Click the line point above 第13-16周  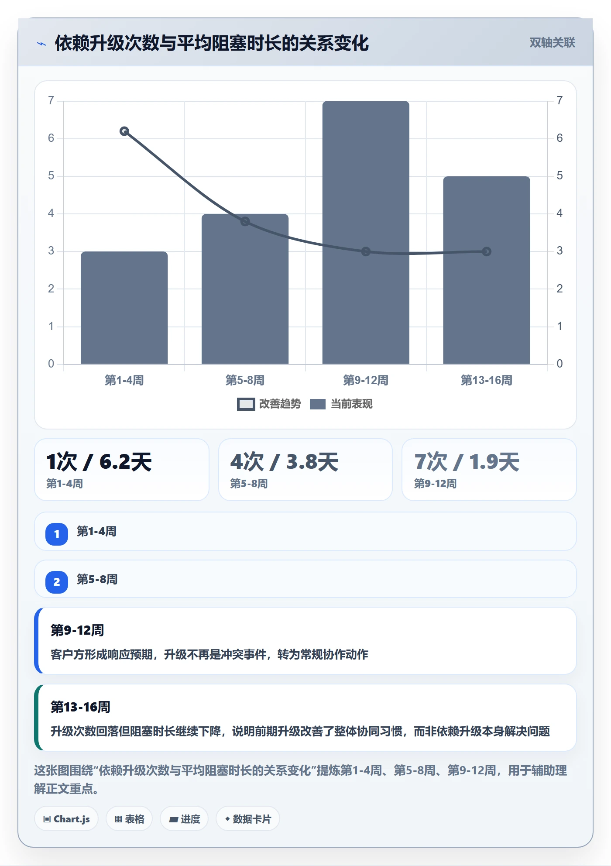click(487, 251)
